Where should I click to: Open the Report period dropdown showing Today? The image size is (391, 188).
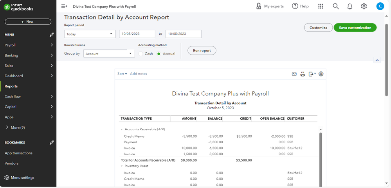[90, 34]
